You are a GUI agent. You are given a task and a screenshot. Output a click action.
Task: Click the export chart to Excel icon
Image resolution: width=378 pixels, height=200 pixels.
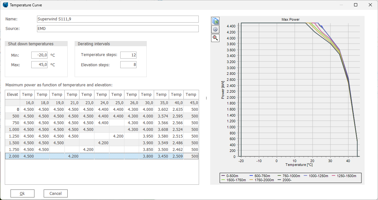[215, 21]
